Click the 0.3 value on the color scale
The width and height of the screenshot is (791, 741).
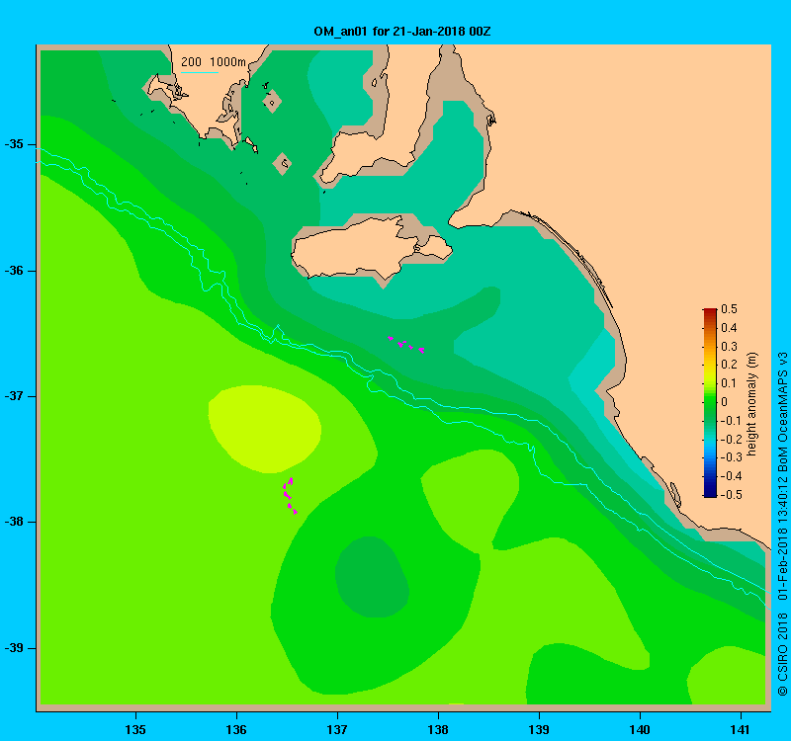click(729, 347)
